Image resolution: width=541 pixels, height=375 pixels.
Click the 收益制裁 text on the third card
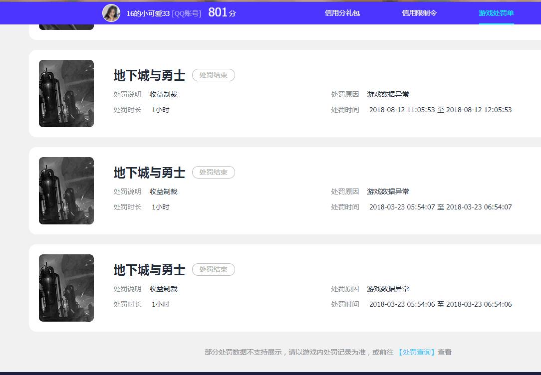coord(164,288)
